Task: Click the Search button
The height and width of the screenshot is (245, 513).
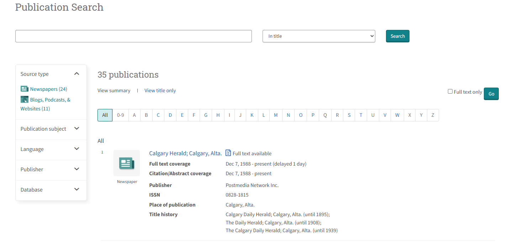Action: 397,36
